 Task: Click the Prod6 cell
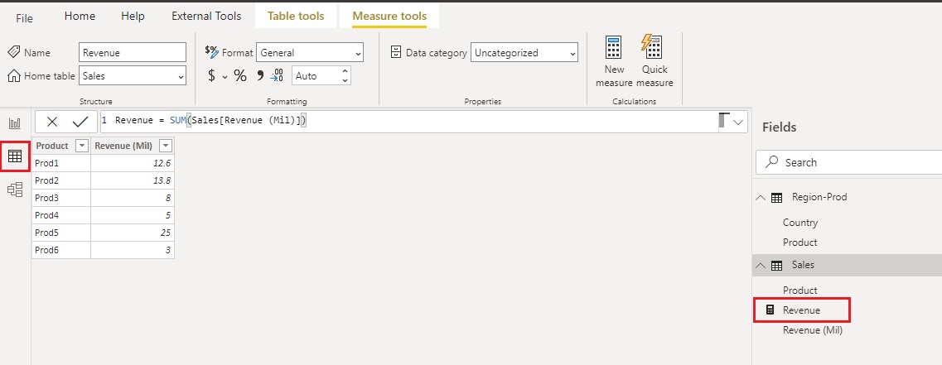point(60,250)
